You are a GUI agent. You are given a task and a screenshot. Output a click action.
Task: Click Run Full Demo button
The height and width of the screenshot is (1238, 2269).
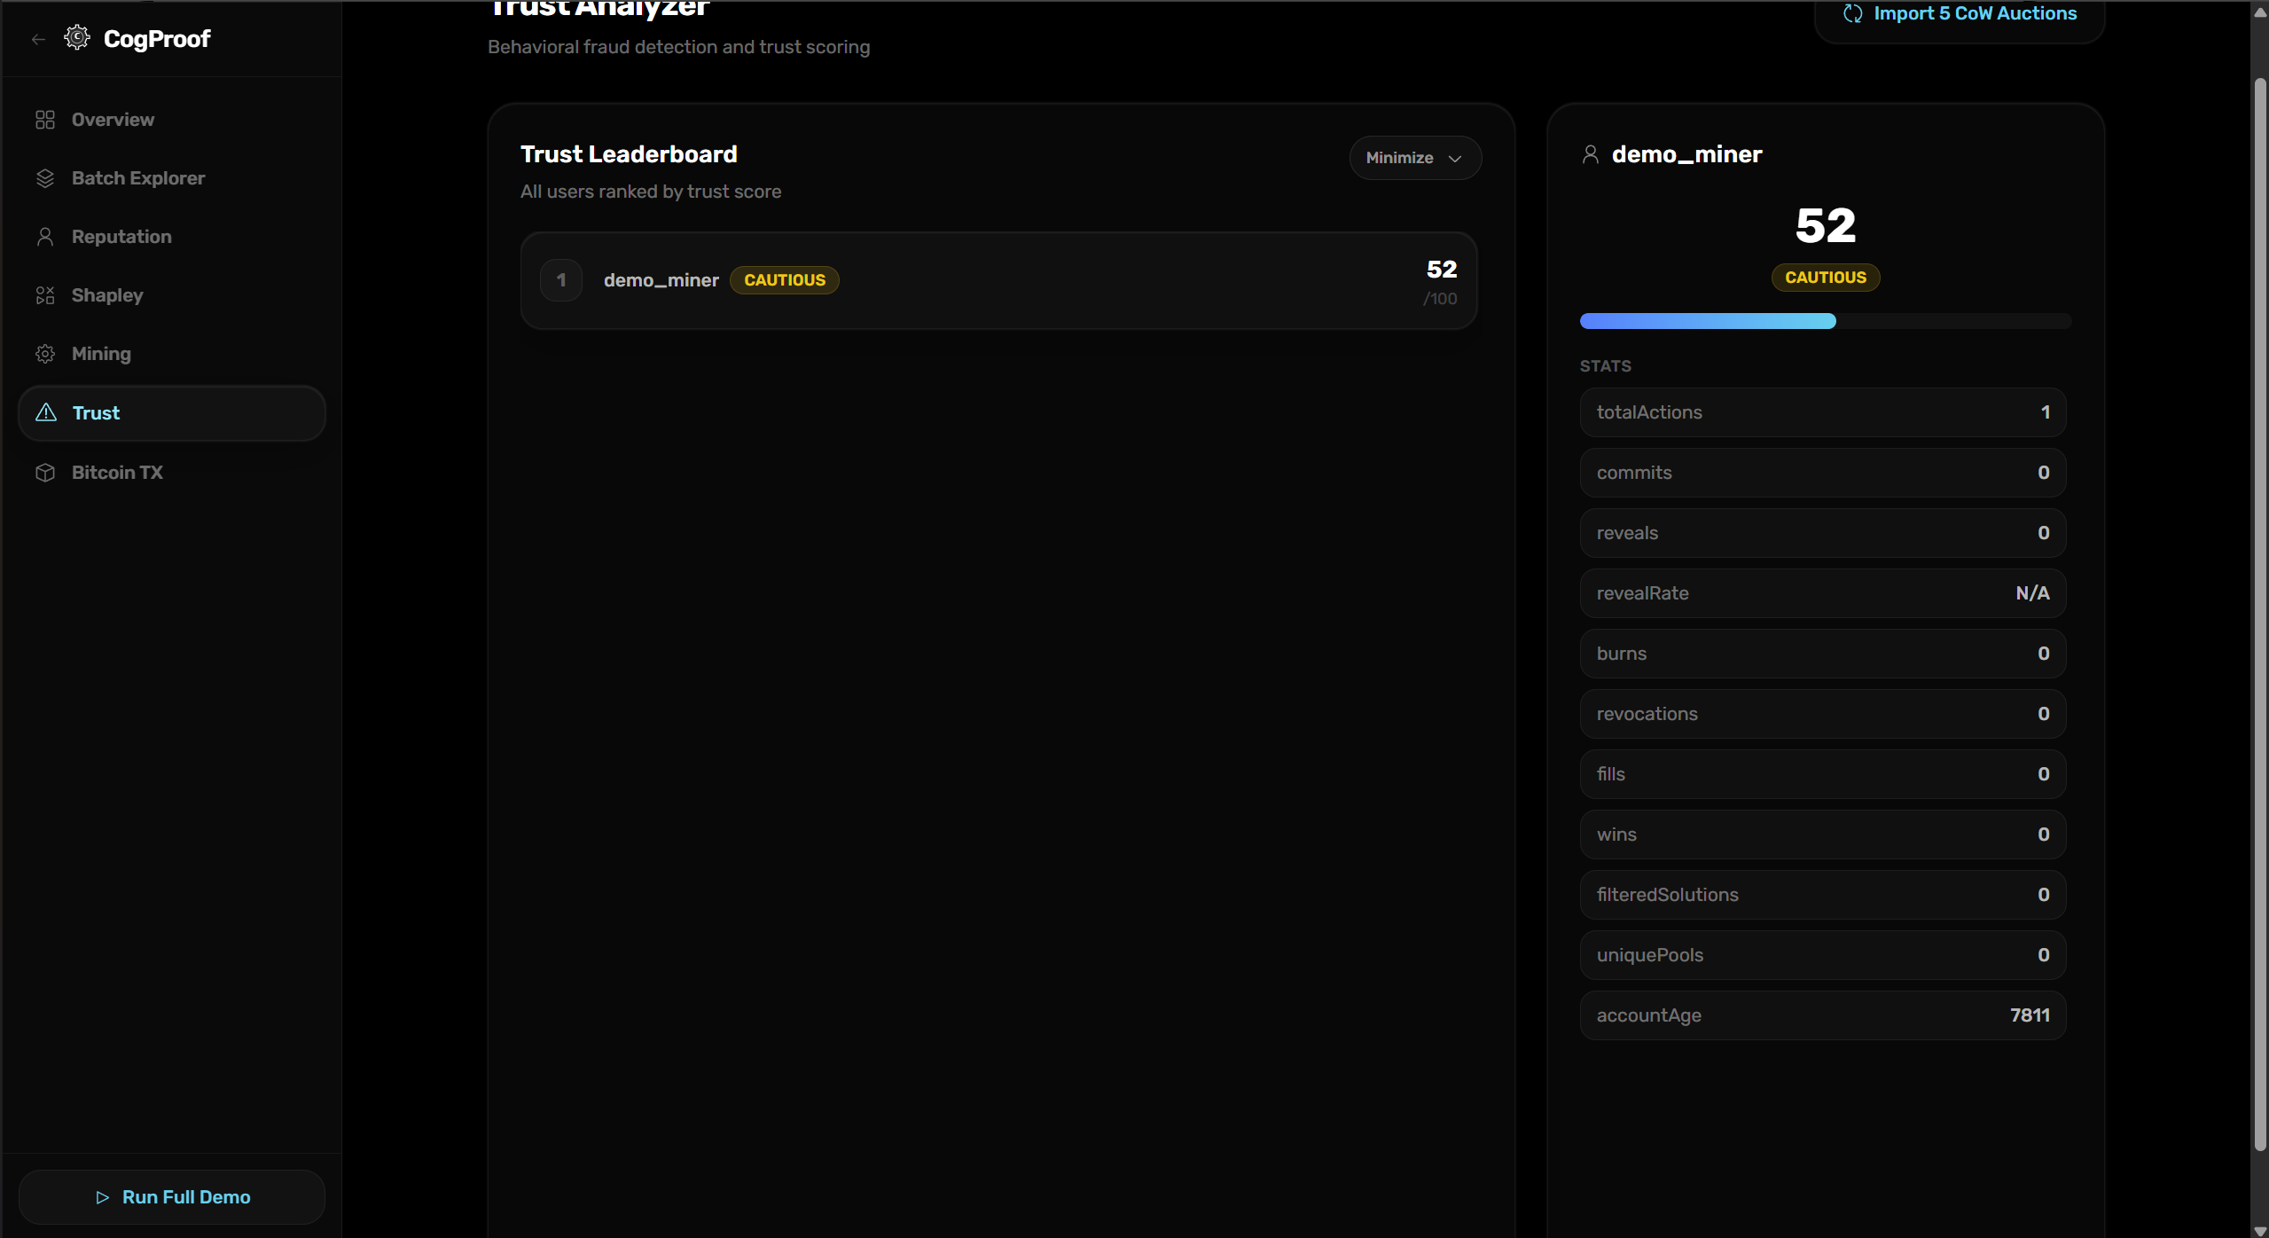[172, 1197]
